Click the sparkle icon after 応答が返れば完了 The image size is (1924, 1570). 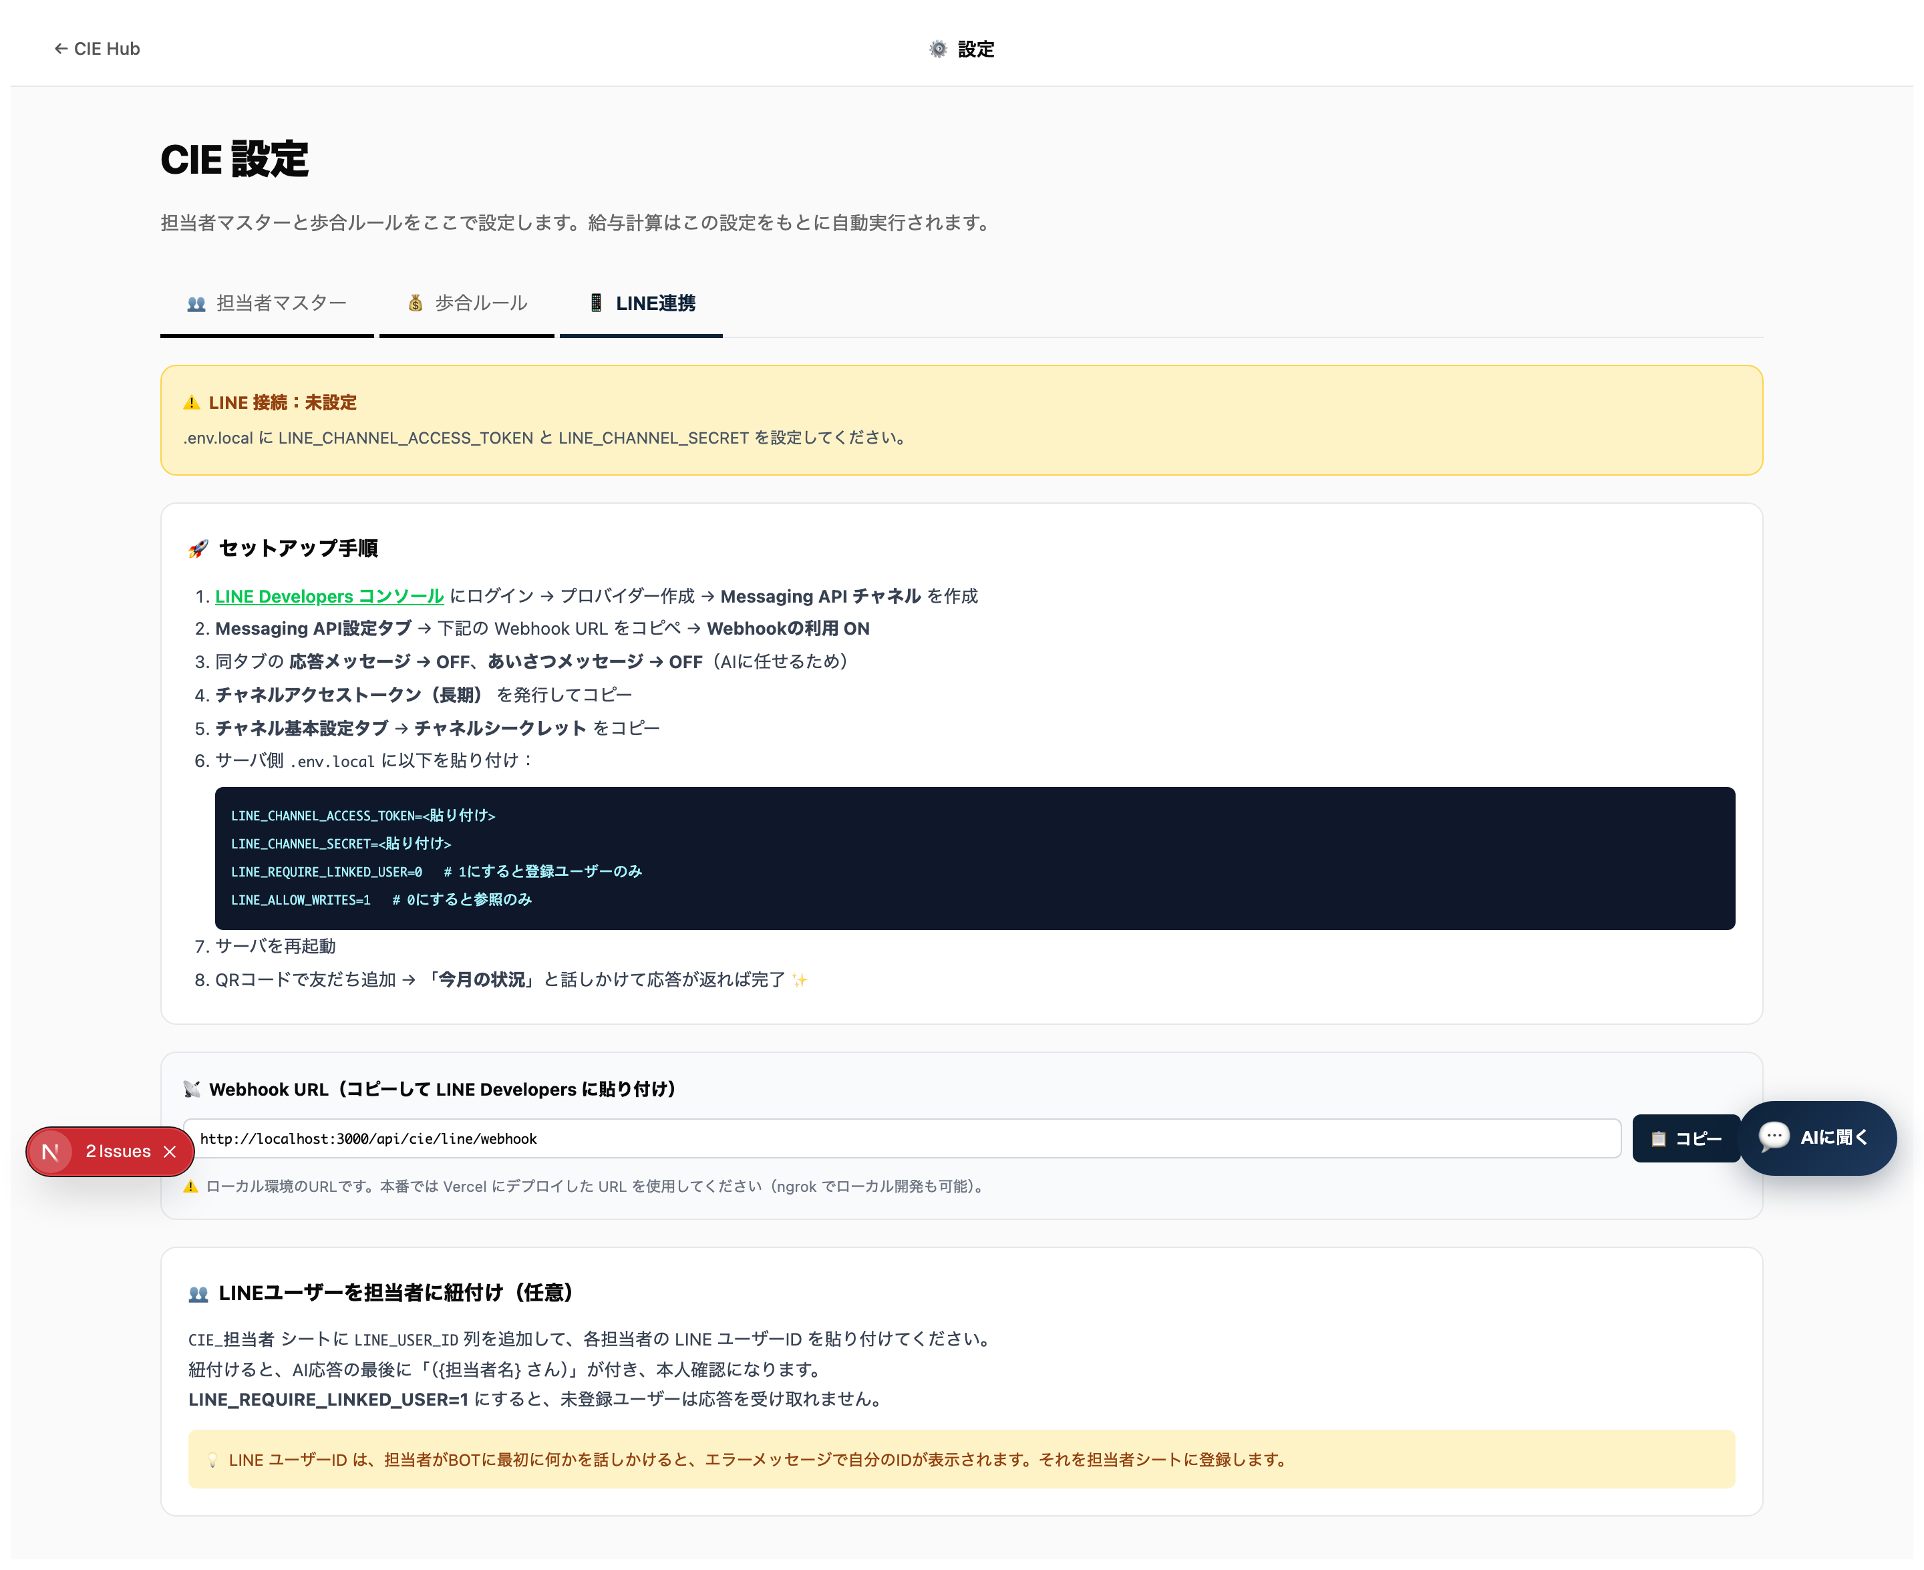coord(799,980)
